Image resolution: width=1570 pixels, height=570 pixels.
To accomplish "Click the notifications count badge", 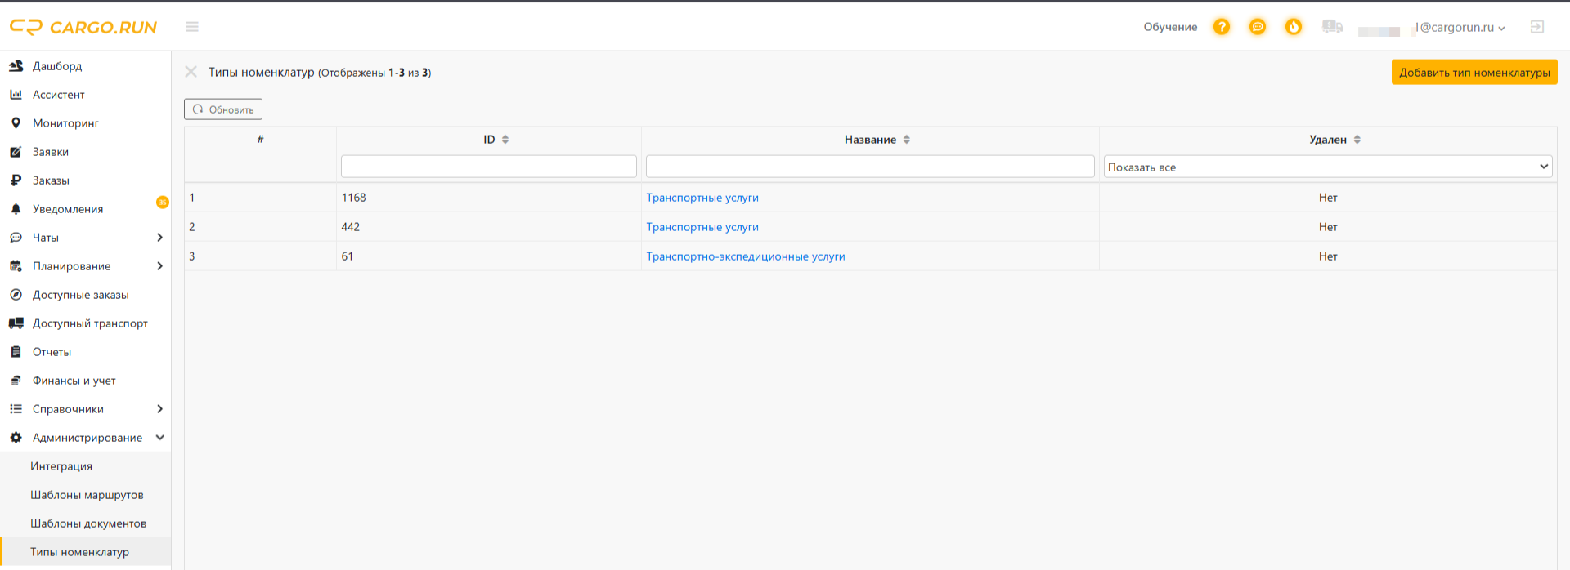I will (x=163, y=202).
